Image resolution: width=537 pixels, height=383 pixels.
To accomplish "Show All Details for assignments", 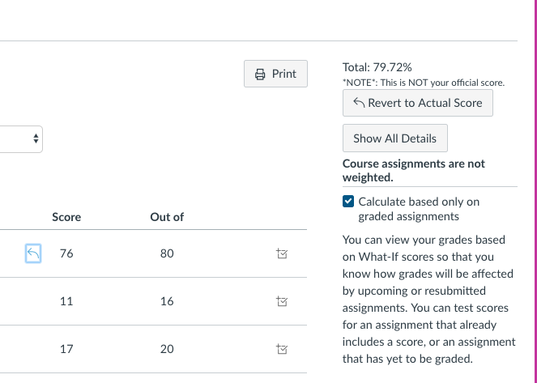I will (395, 138).
